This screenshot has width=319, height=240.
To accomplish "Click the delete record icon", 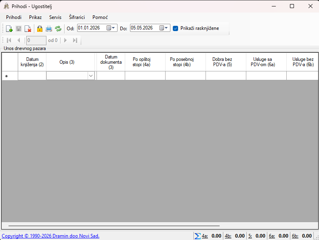I will tap(28, 29).
